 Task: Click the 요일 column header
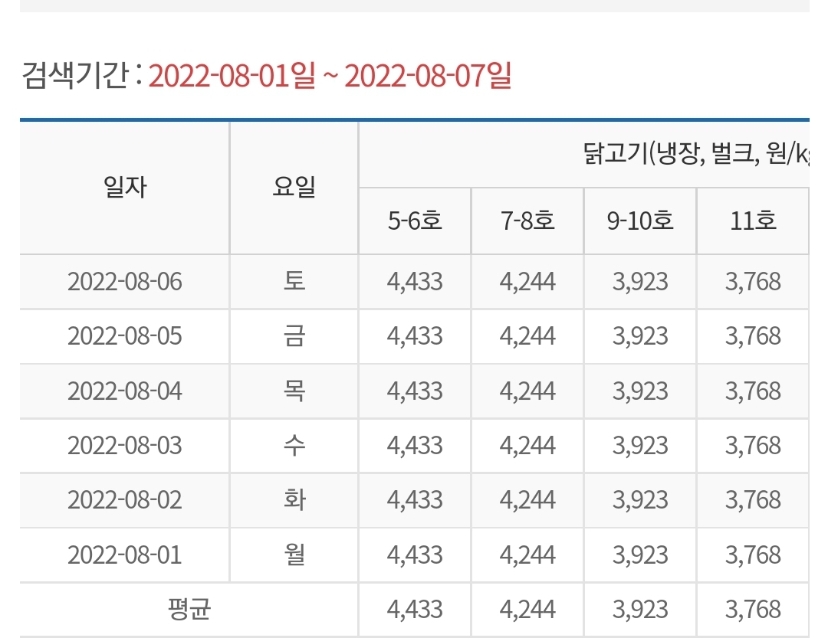pyautogui.click(x=294, y=188)
